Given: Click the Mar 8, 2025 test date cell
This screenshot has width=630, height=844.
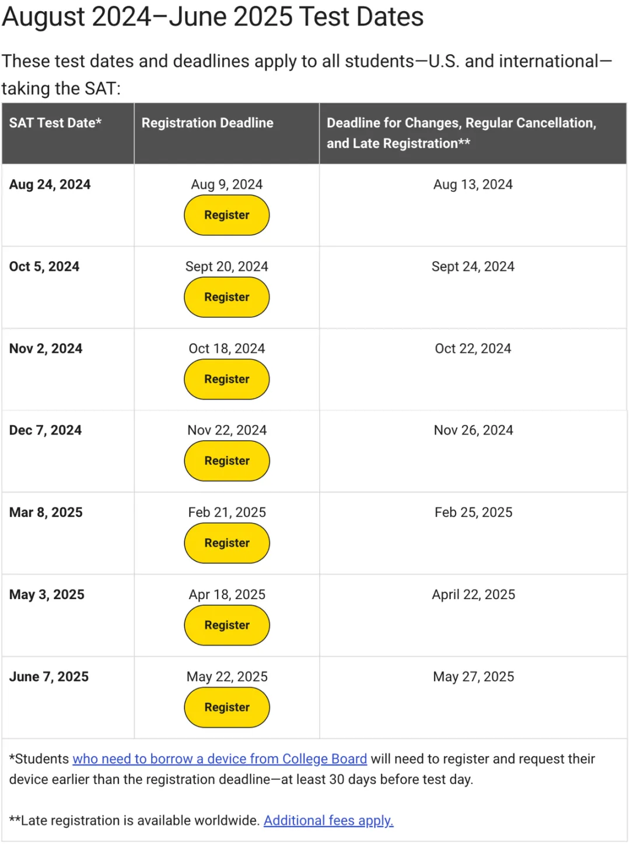Looking at the screenshot, I should pyautogui.click(x=46, y=513).
